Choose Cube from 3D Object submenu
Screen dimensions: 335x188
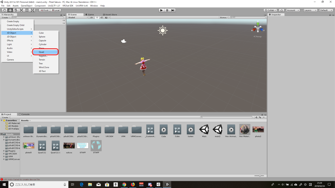pyautogui.click(x=46, y=33)
